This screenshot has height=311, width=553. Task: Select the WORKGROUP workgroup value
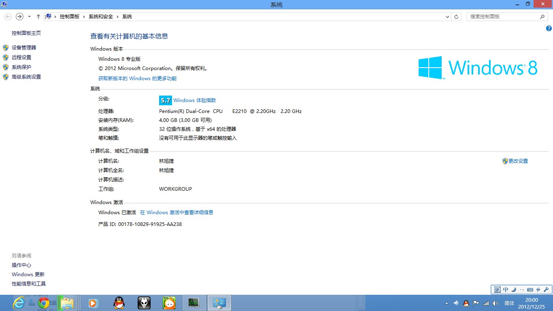[176, 189]
